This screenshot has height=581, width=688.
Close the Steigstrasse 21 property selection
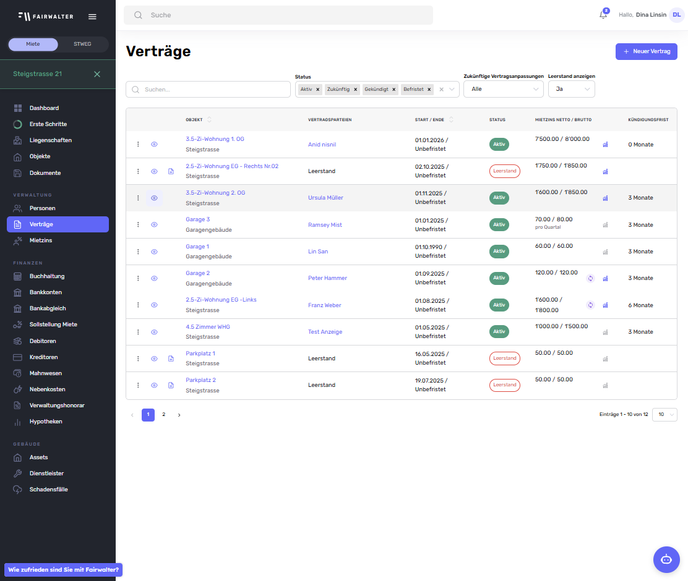tap(97, 74)
